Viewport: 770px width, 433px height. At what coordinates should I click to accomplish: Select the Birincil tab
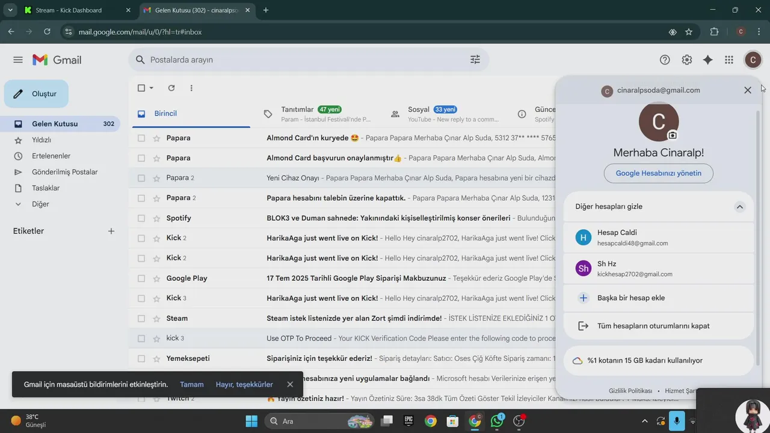click(x=190, y=114)
